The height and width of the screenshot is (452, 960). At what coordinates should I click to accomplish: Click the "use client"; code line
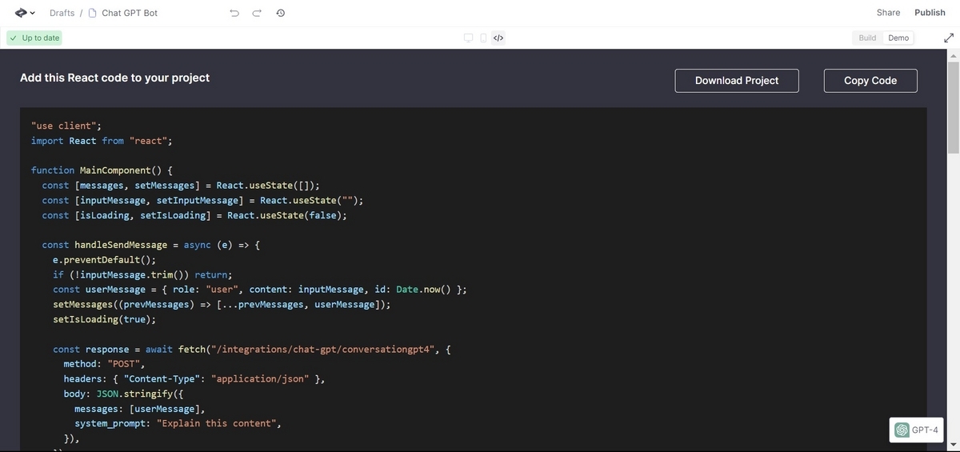pos(66,126)
